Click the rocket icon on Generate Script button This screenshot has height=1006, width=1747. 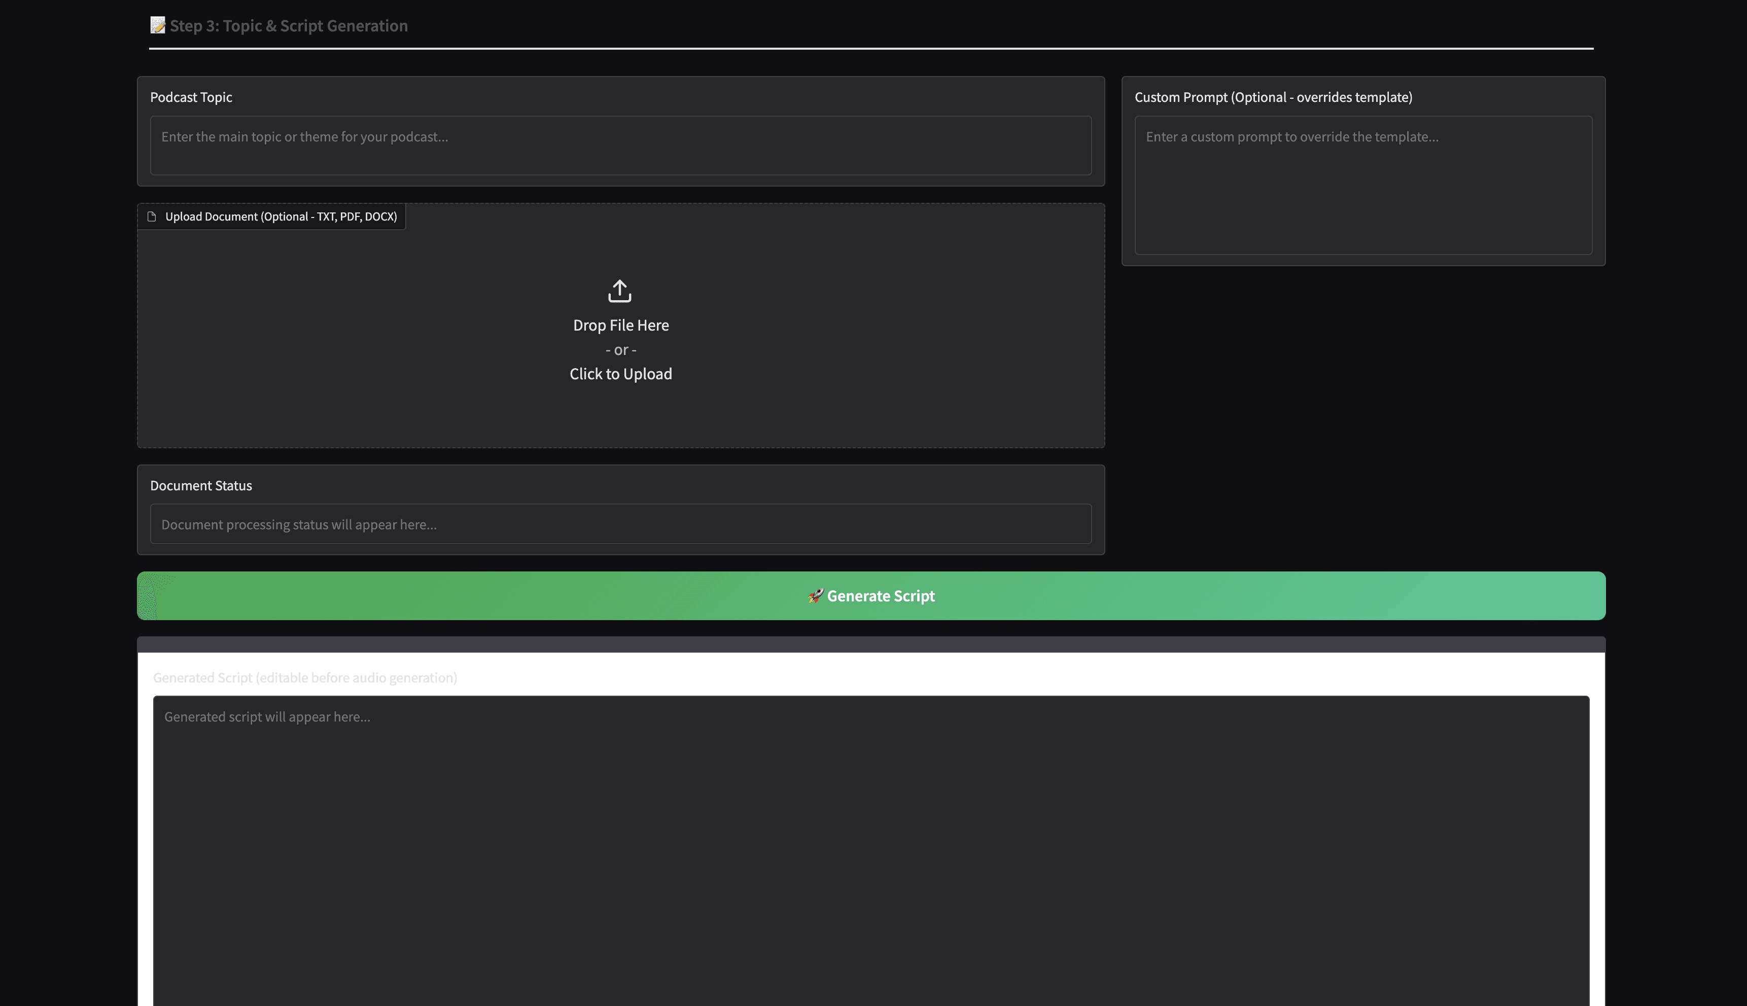coord(816,596)
